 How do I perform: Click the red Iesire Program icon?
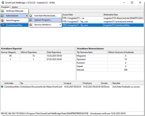[2, 20]
